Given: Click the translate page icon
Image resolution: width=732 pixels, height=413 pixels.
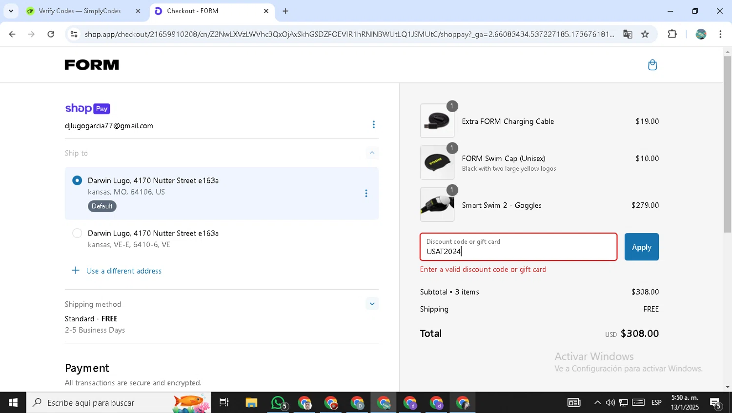Looking at the screenshot, I should (628, 34).
